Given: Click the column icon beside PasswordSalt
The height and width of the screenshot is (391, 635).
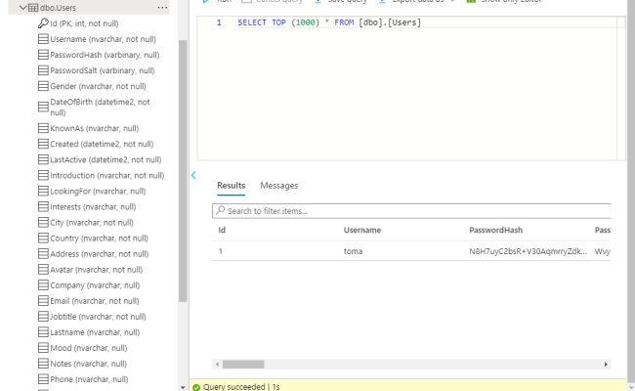Looking at the screenshot, I should tap(43, 70).
